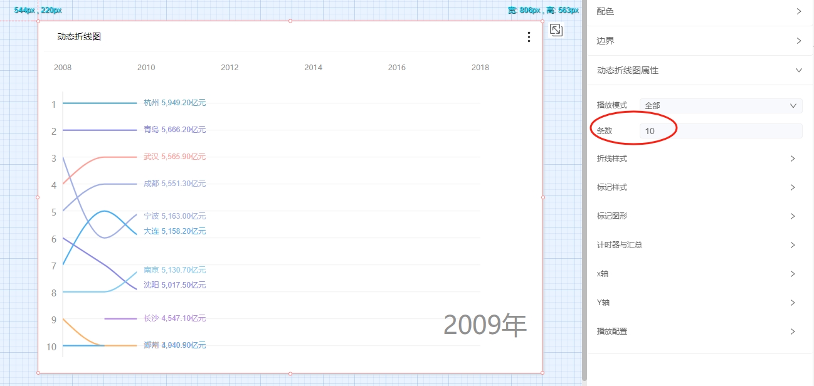Click the expand chart fullscreen icon
Viewport: 814px width, 386px height.
[x=556, y=29]
